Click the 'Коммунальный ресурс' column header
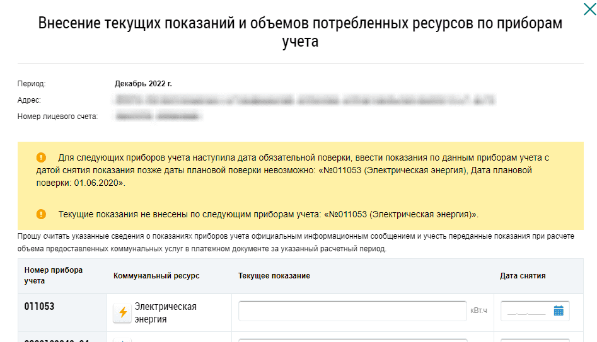The height and width of the screenshot is (342, 597). tap(155, 276)
